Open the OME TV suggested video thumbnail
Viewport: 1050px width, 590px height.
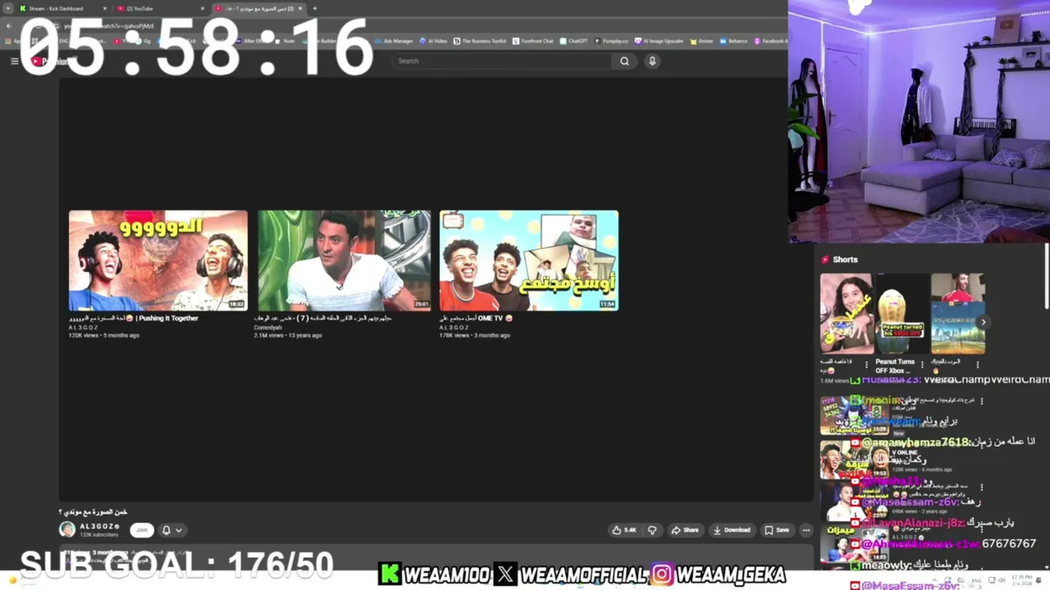pyautogui.click(x=529, y=261)
